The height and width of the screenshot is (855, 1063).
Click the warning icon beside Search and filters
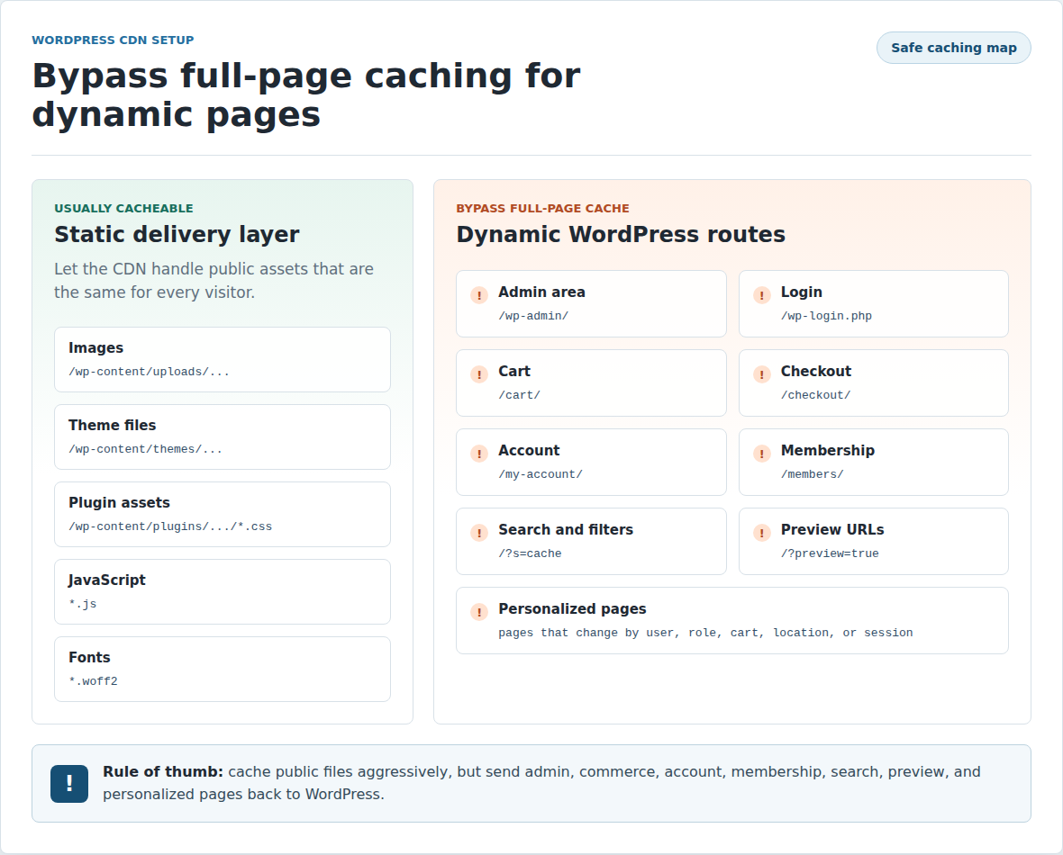pyautogui.click(x=479, y=533)
